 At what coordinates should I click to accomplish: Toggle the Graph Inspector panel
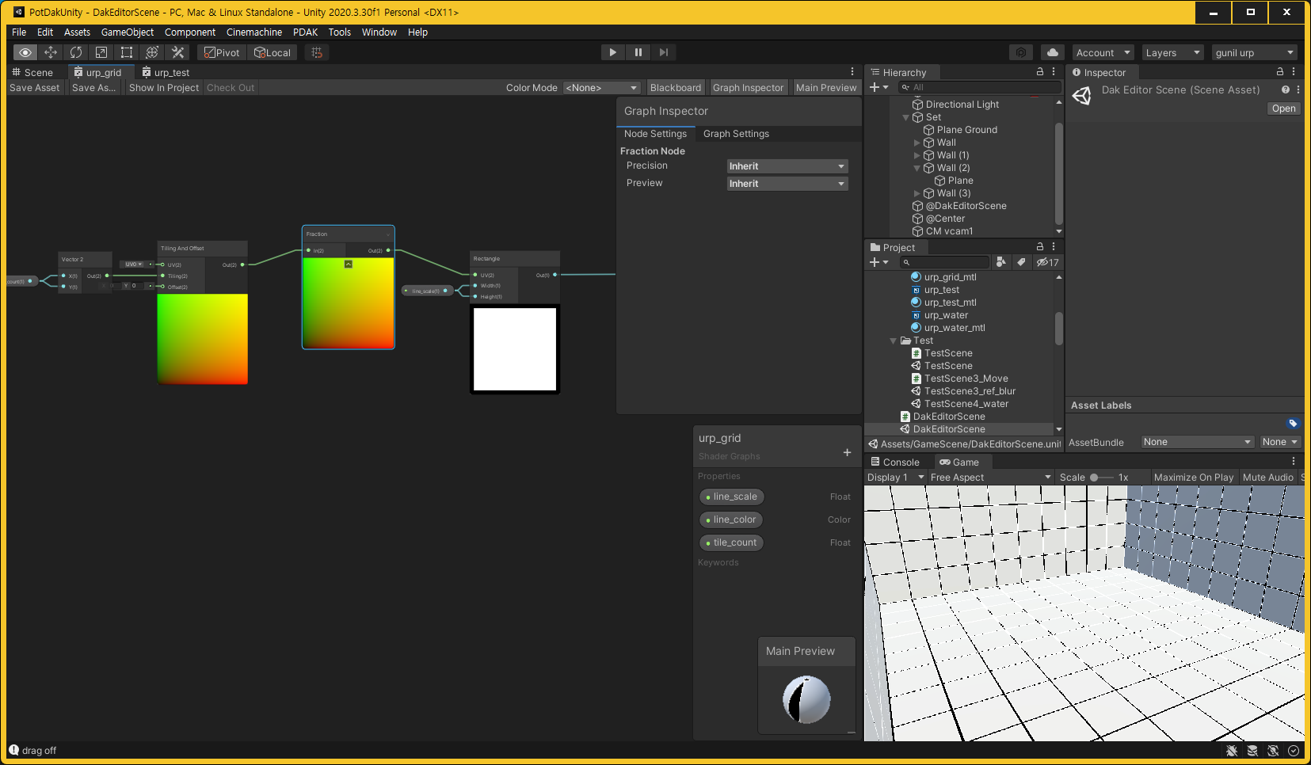pos(748,88)
